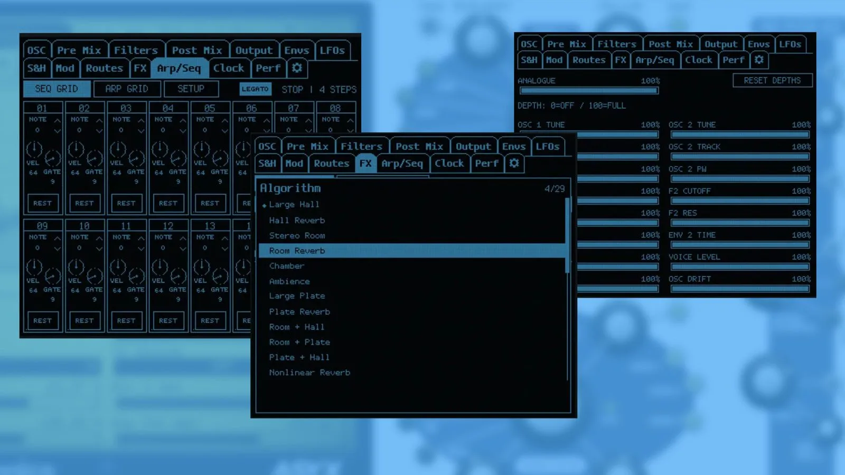Viewport: 845px width, 475px height.
Task: Toggle REST on step 01
Action: pos(43,203)
